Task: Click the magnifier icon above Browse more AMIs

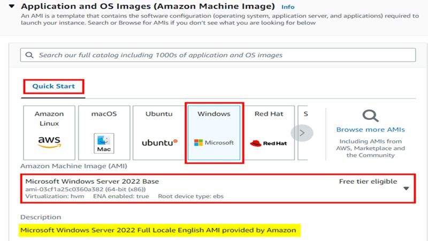Action: [370, 115]
